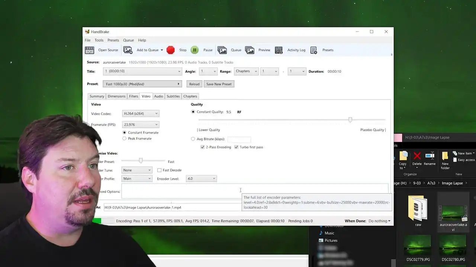Select the Music item in Explorer sidebar
The image size is (476, 267).
click(329, 233)
